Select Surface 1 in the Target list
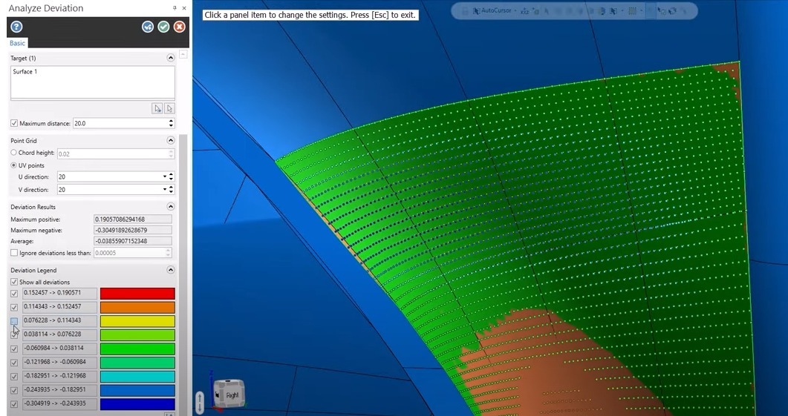 click(25, 72)
